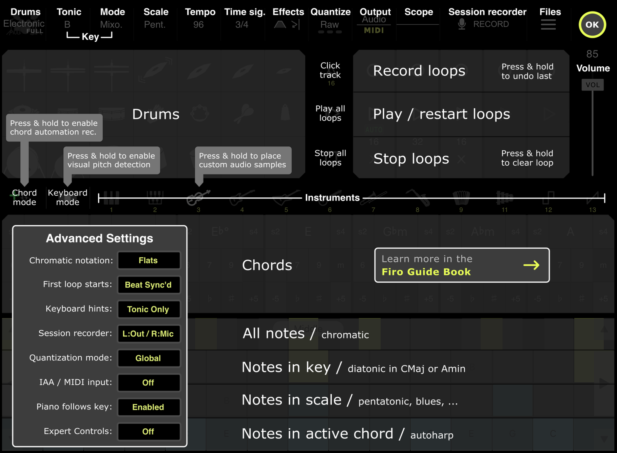Tap the Record loops button

[x=419, y=71]
